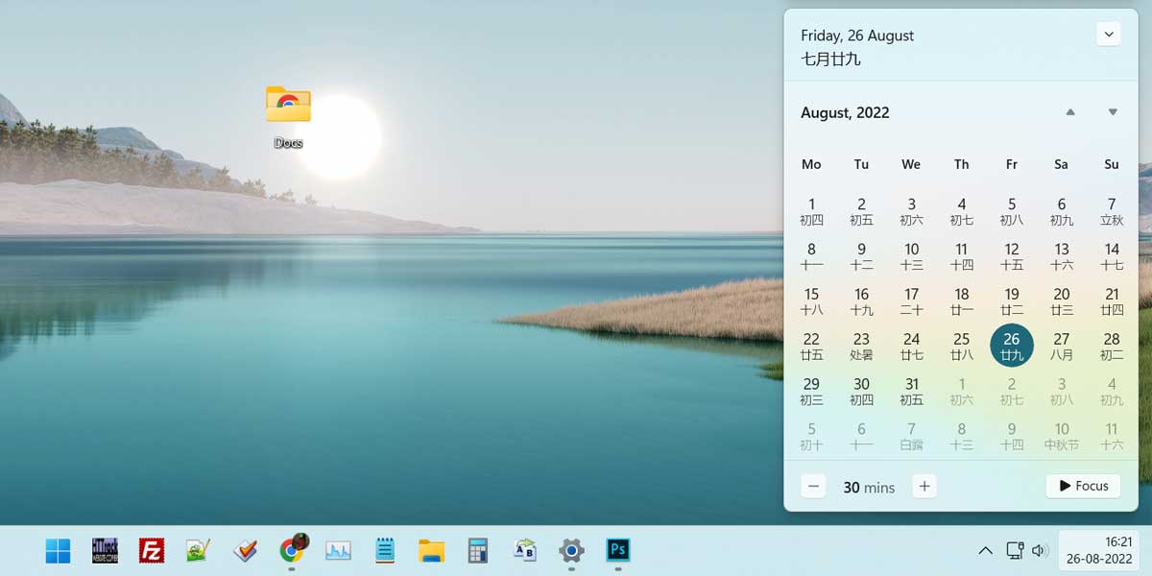The height and width of the screenshot is (576, 1152).
Task: Open Google Chrome in the taskbar
Action: (292, 549)
